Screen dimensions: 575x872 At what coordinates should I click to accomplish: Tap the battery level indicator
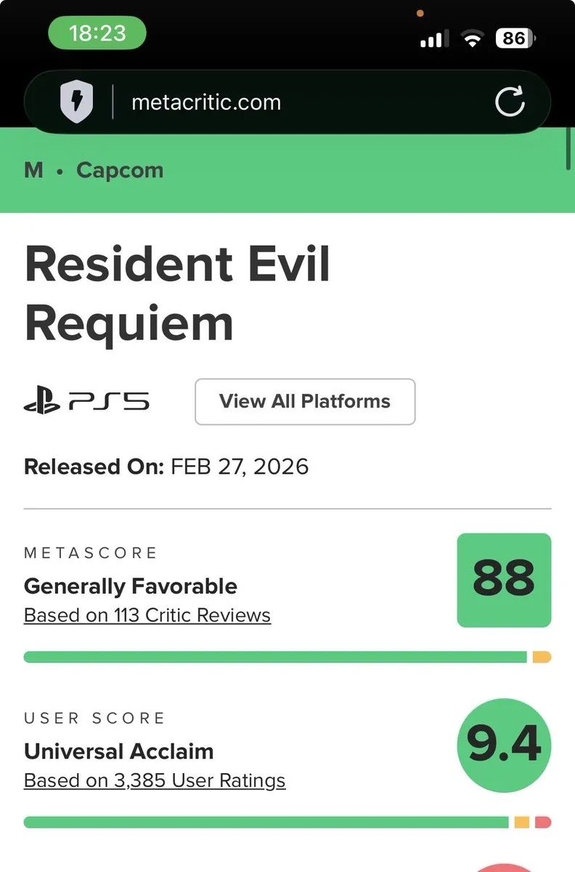point(515,39)
